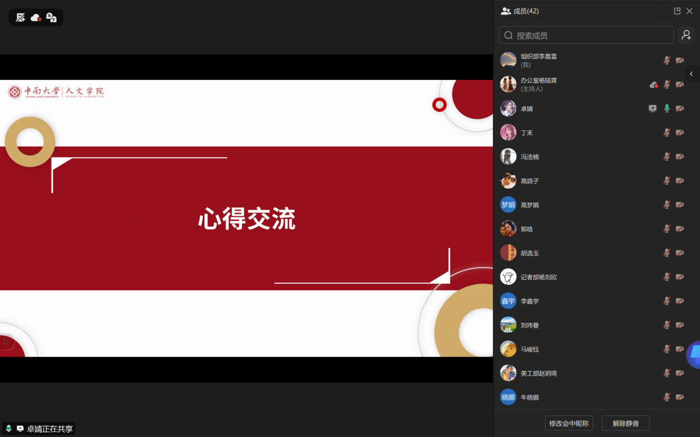Select member 记者部杨刘欣 in the list
Viewport: 700px width, 437px height.
coord(539,277)
